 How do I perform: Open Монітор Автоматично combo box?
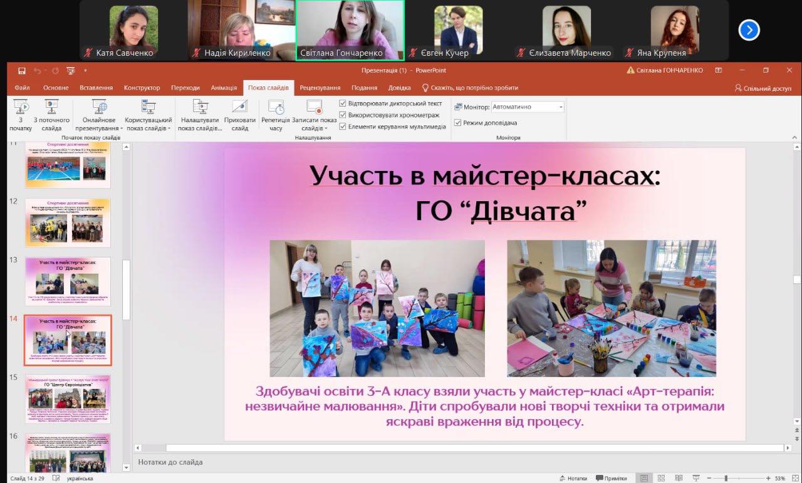pos(528,107)
